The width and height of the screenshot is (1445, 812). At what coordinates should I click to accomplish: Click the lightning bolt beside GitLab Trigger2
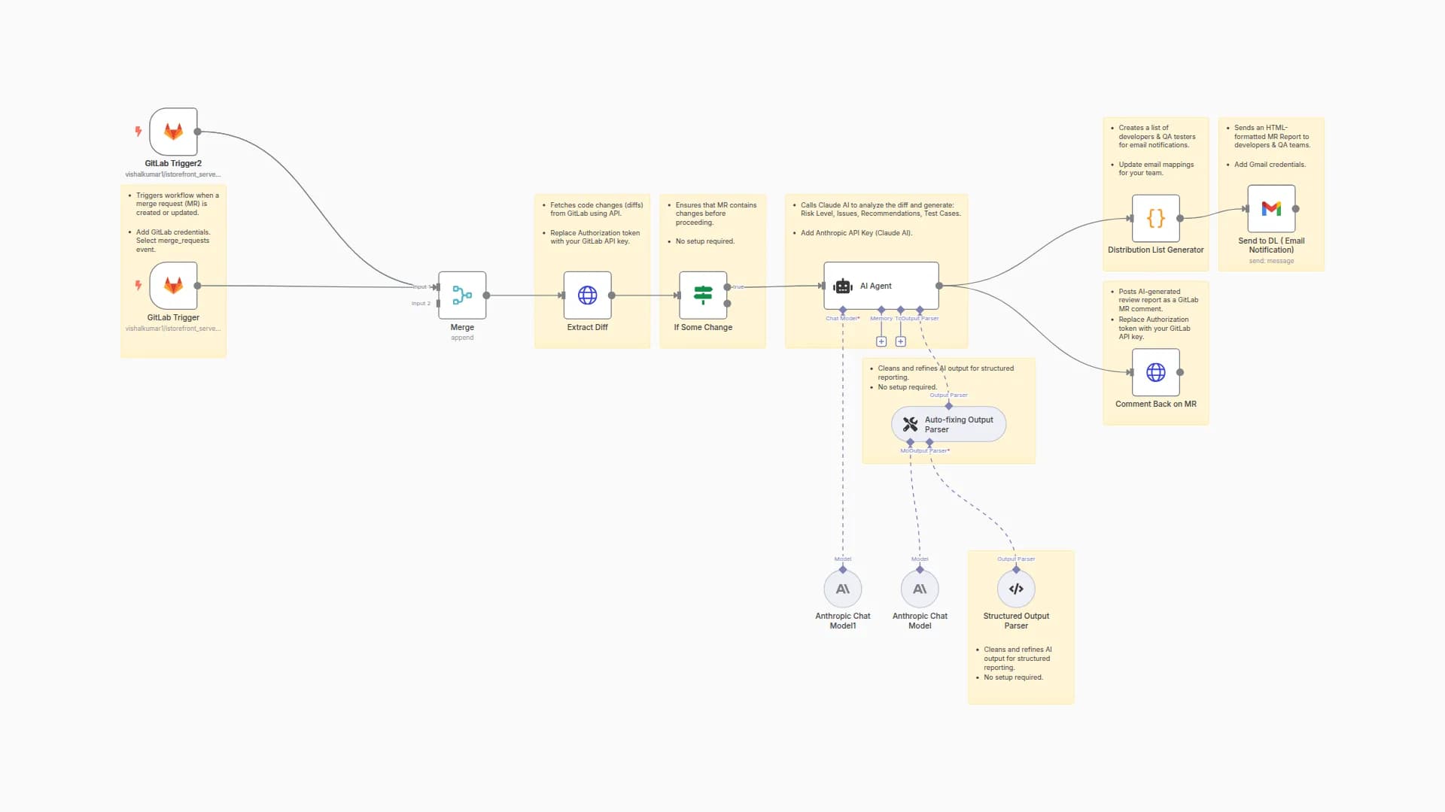pos(138,131)
